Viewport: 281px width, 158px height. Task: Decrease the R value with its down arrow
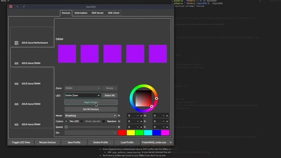pyautogui.click(x=137, y=116)
